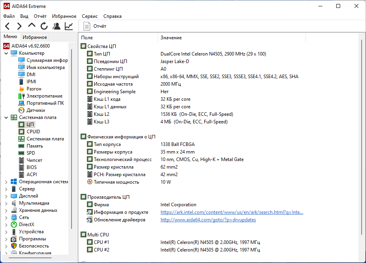Open the Отчёт menu in the menu bar
The image size is (366, 263).
click(x=40, y=16)
